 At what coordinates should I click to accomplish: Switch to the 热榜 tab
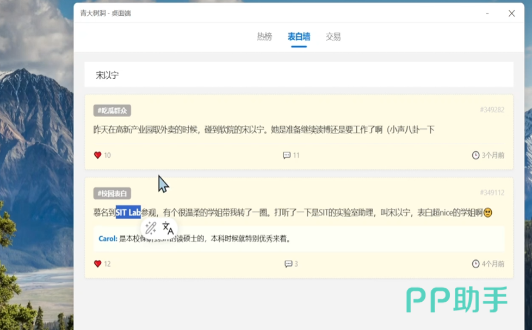click(x=264, y=37)
